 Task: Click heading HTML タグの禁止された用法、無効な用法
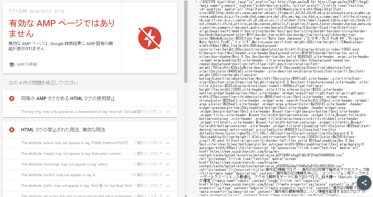click(63, 130)
